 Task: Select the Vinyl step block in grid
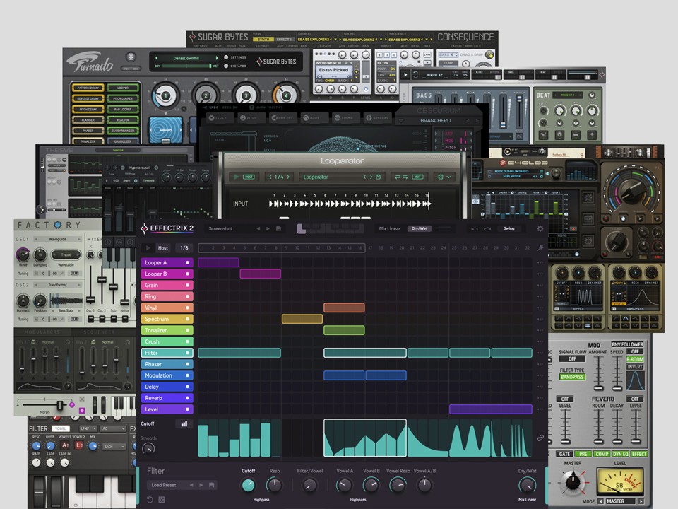coord(344,308)
